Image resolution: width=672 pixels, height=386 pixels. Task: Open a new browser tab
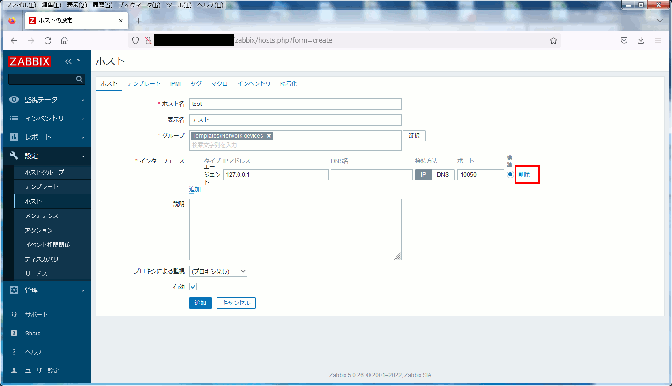[138, 21]
